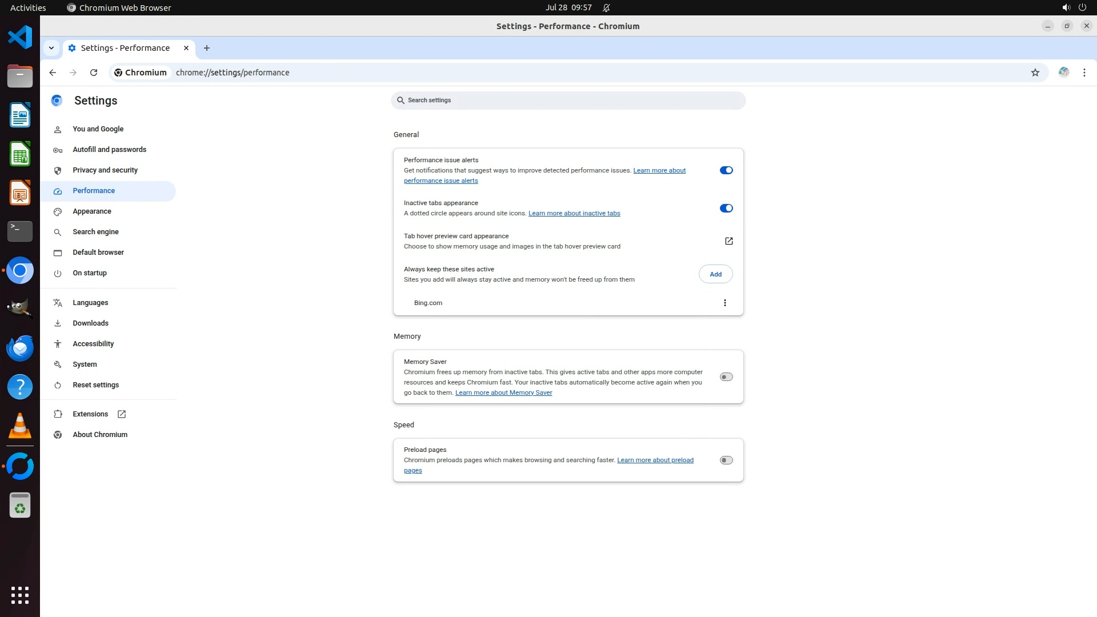This screenshot has height=617, width=1097.
Task: Open more actions menu for Bing.com
Action: [x=724, y=303]
